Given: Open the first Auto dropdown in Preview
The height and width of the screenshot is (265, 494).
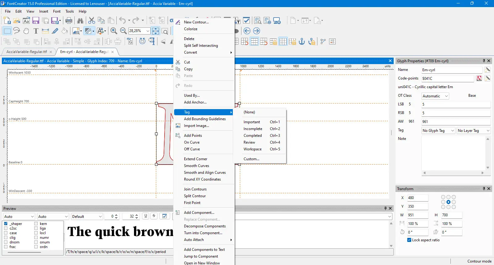Looking at the screenshot, I should pos(19,217).
